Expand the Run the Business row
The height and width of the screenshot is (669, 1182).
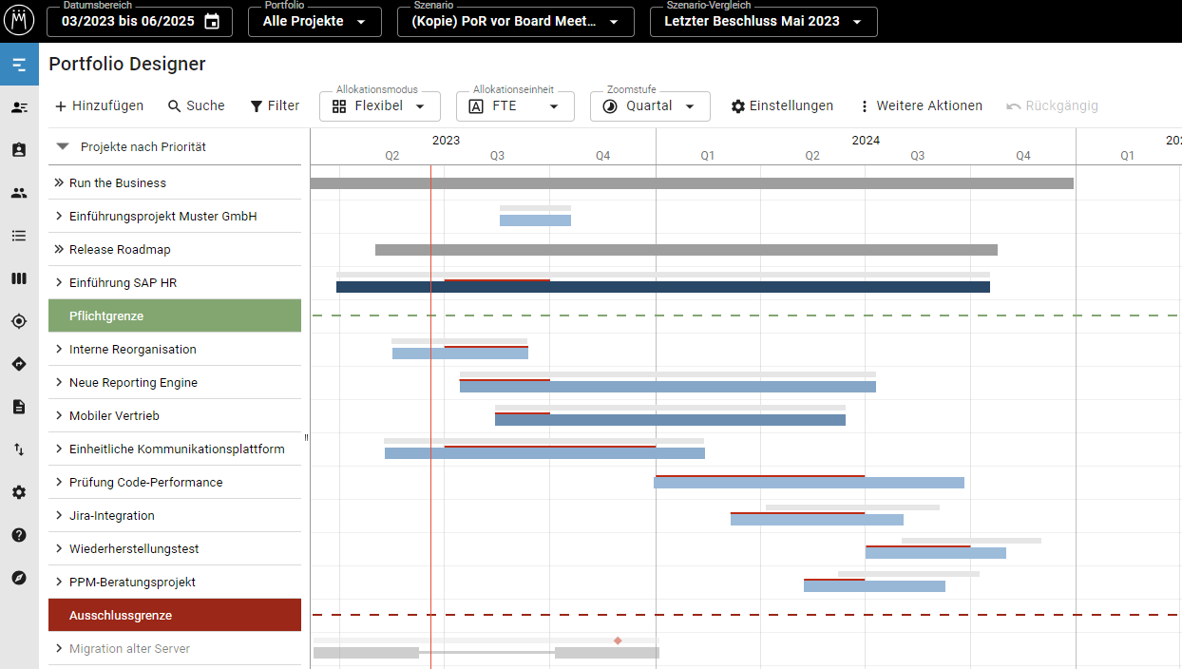(x=59, y=182)
